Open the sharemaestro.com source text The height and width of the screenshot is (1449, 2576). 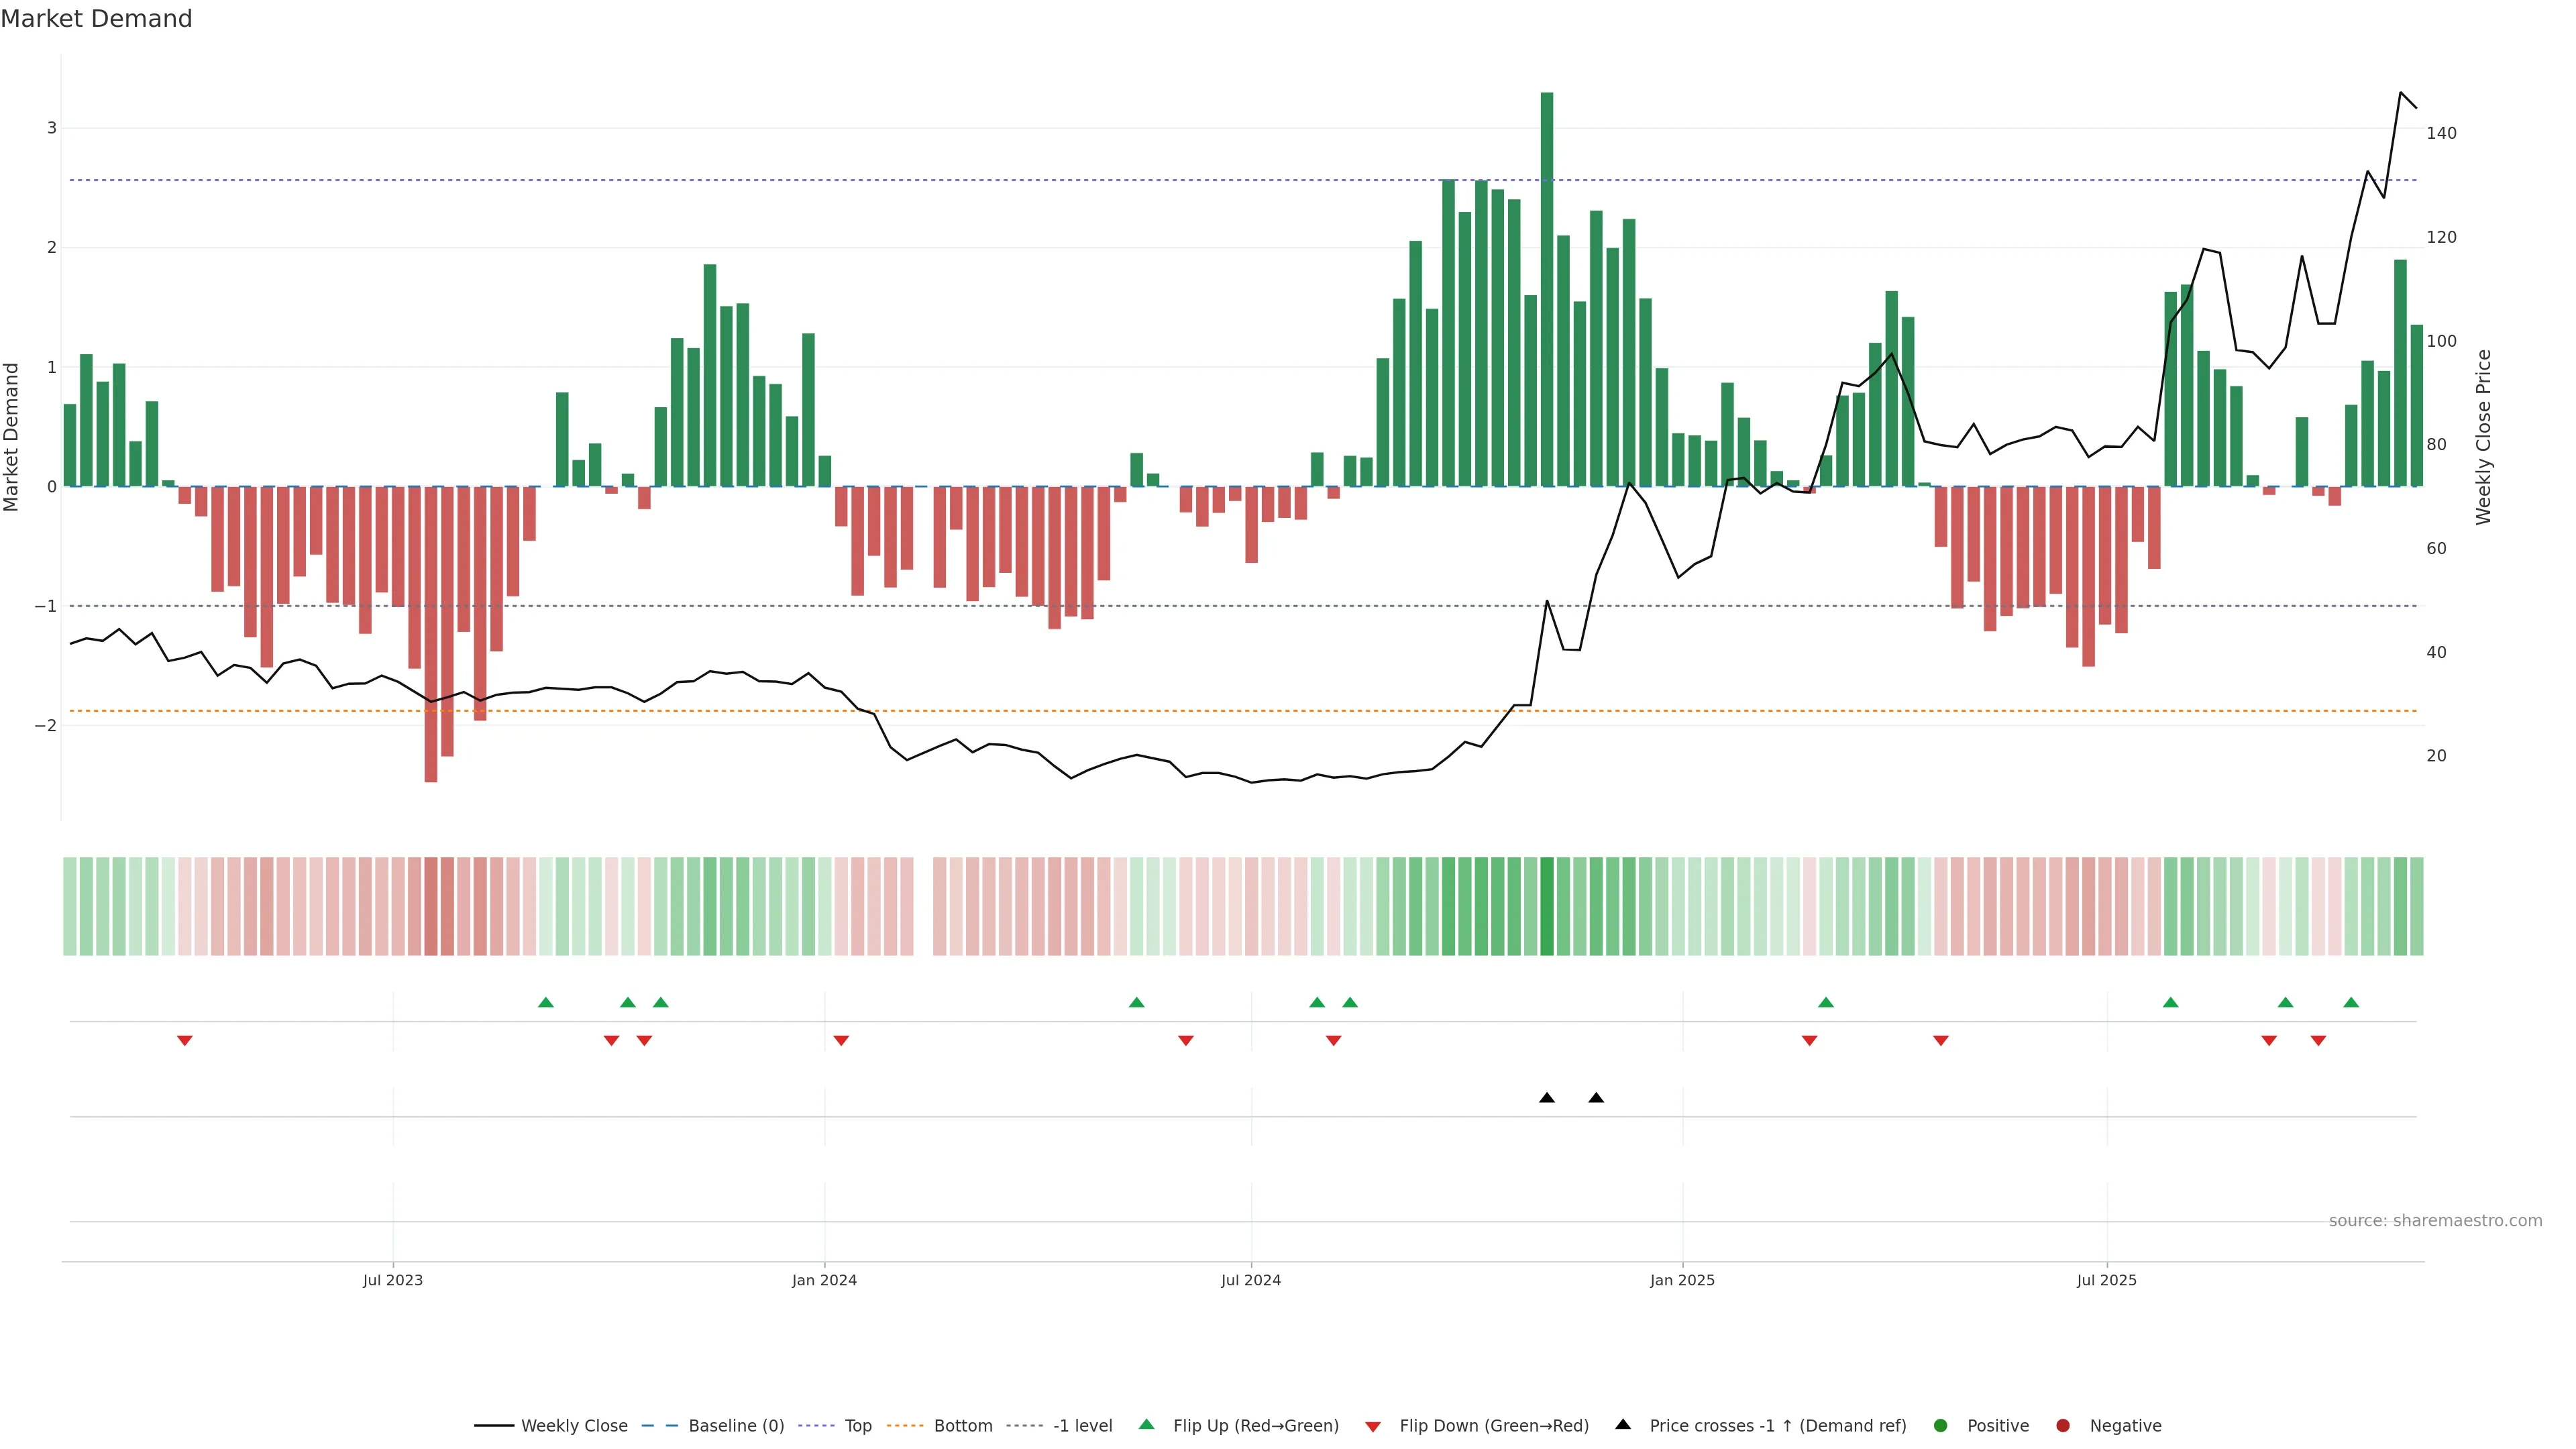[x=2435, y=1220]
